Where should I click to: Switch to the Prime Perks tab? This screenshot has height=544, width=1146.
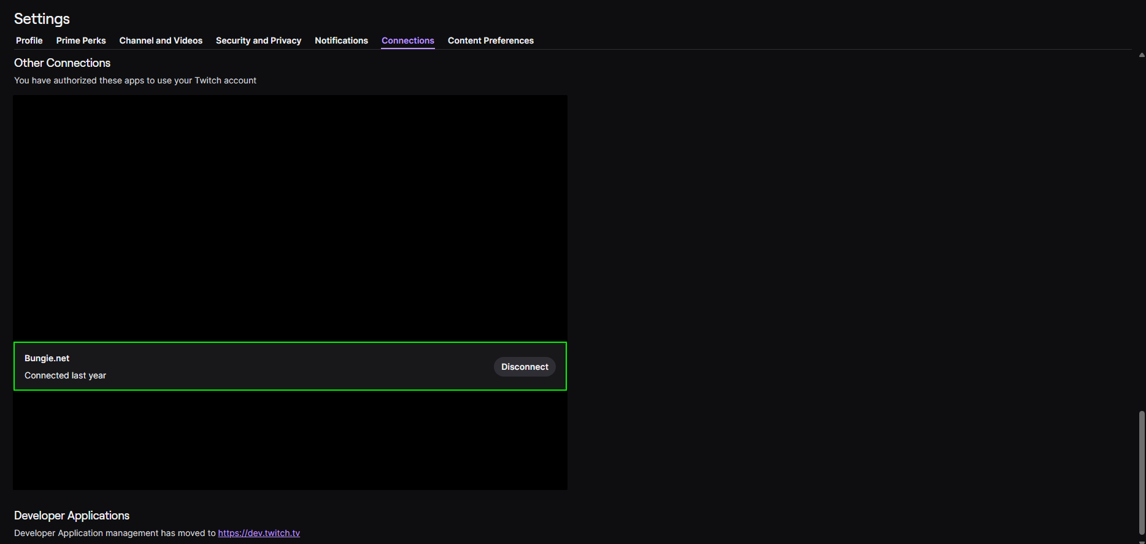(x=81, y=40)
